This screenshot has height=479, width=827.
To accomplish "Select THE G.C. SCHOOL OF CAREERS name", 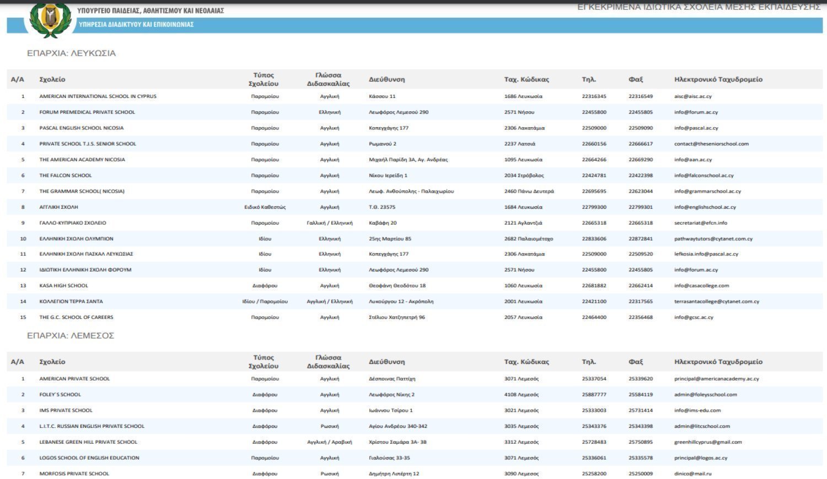I will [x=76, y=318].
